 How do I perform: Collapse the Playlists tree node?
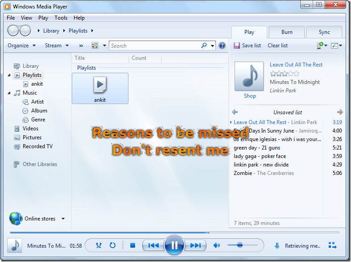(x=9, y=75)
